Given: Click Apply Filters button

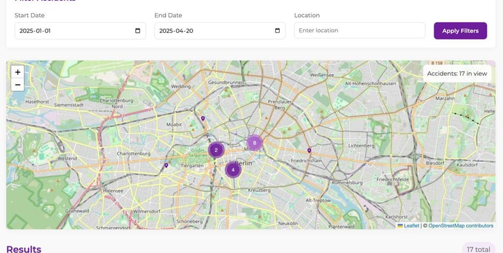Looking at the screenshot, I should 460,31.
